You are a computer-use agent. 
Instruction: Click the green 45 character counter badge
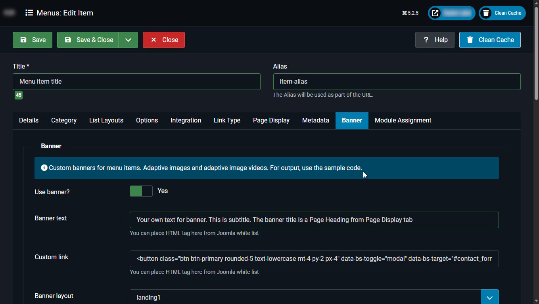[19, 95]
